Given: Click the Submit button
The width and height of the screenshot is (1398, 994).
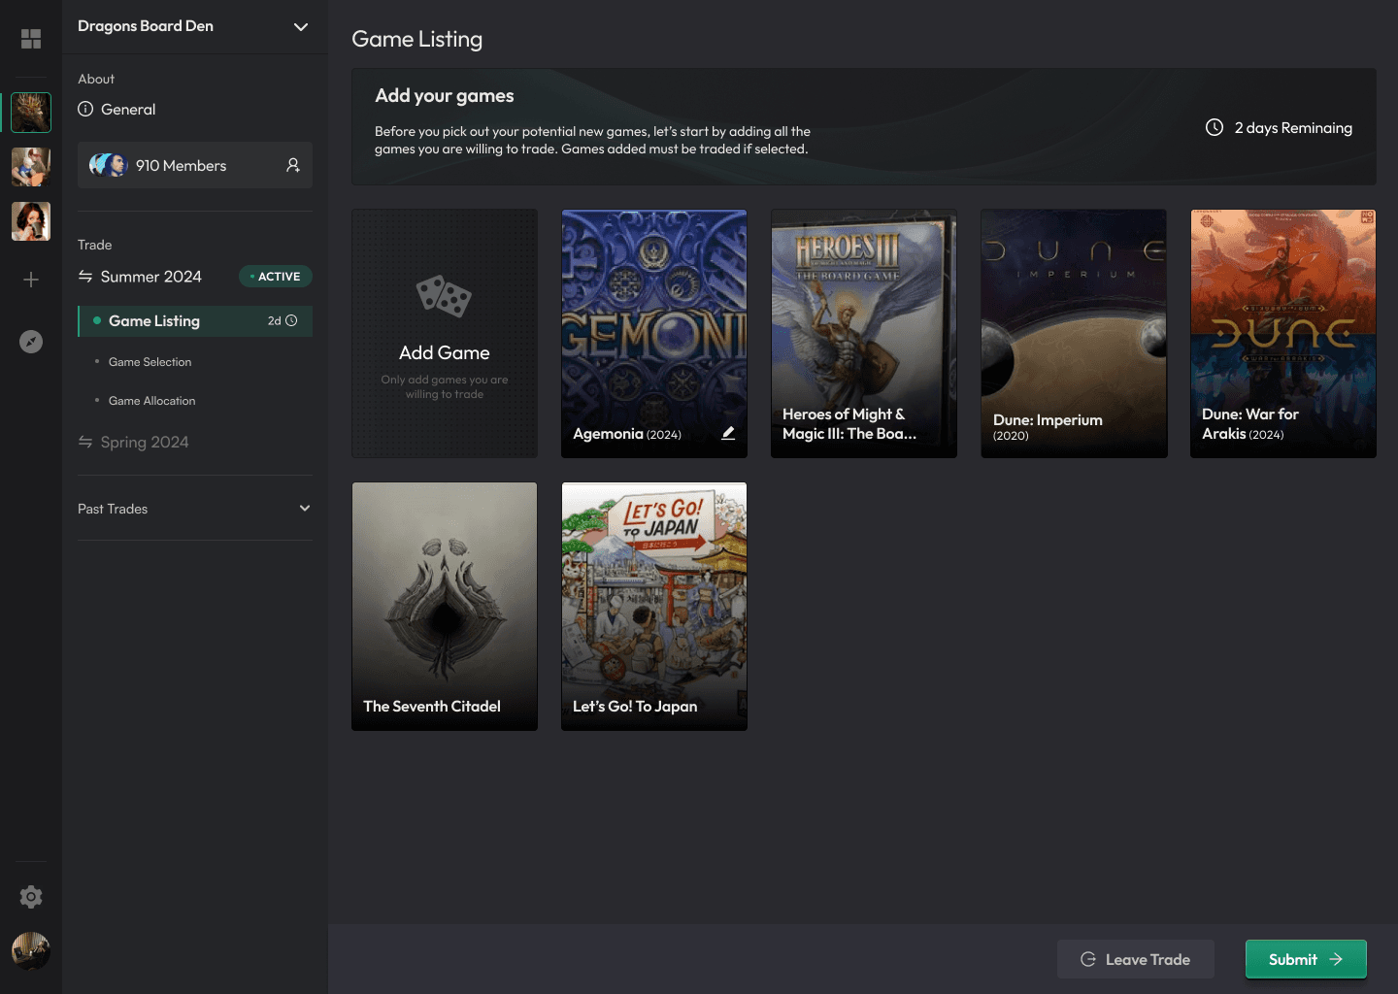Looking at the screenshot, I should point(1306,959).
